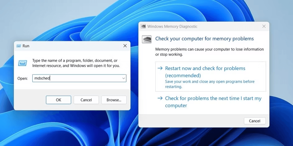Click the Run title text
Screen dimensions: 293x146
click(x=26, y=46)
